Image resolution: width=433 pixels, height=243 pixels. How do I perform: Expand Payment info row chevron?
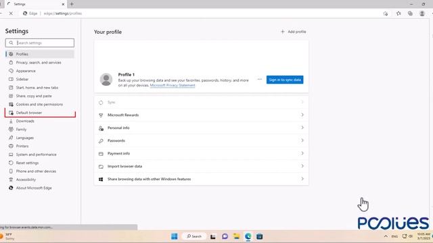tap(302, 153)
